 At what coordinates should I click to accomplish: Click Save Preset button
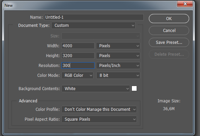tap(169, 42)
